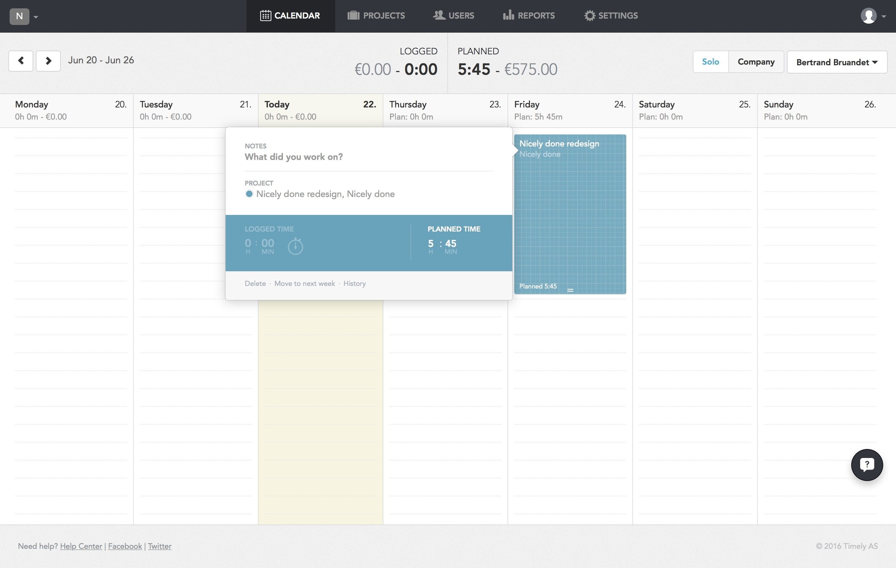Image resolution: width=896 pixels, height=568 pixels.
Task: Open the Facebook footer link
Action: click(x=125, y=546)
